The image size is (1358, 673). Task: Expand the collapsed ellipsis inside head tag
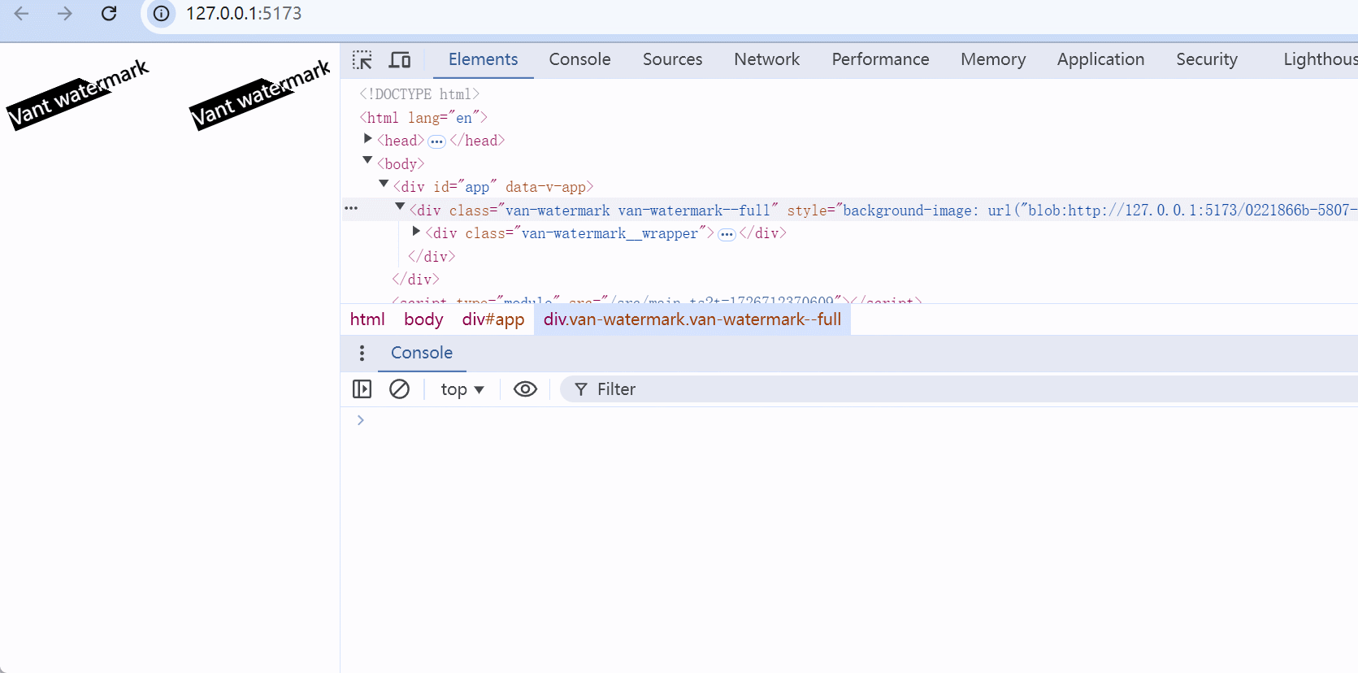(436, 141)
